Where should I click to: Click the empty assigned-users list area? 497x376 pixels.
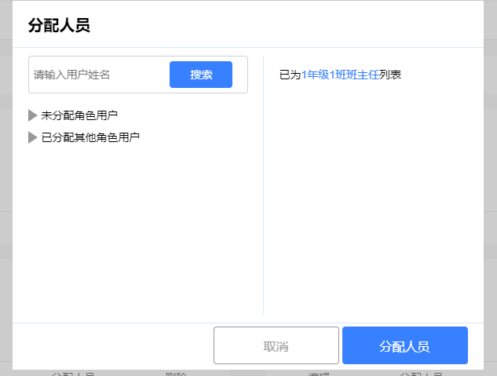[x=373, y=204]
